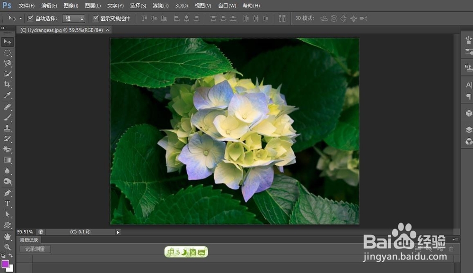Viewport: 473px width, 273px height.
Task: Select the Custom Shape tool
Action: [x=7, y=225]
